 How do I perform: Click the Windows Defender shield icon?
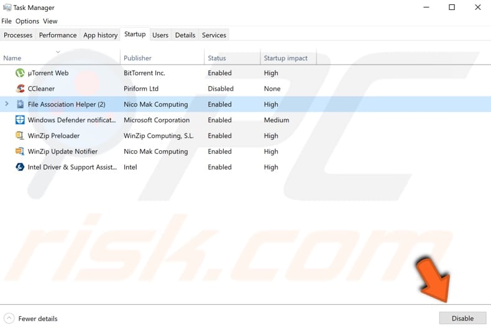point(20,120)
